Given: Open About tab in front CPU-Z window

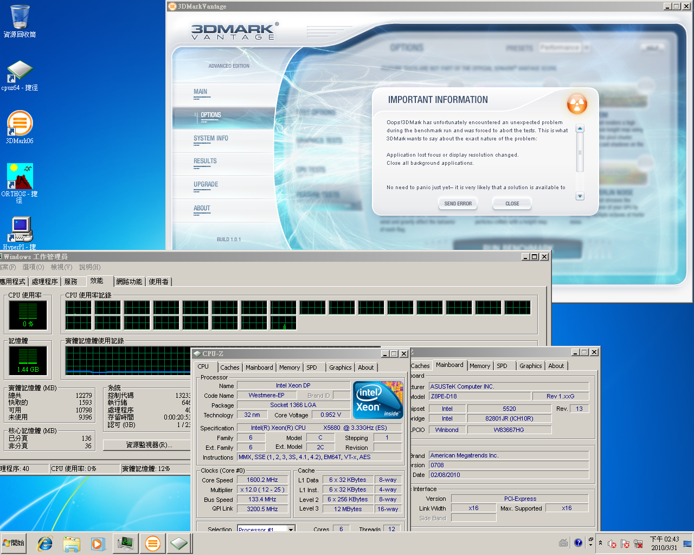Looking at the screenshot, I should tap(366, 367).
